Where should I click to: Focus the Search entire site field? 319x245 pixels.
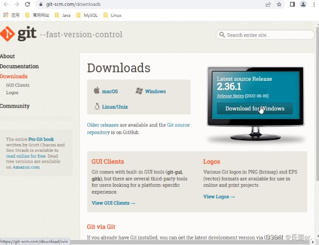[265, 35]
